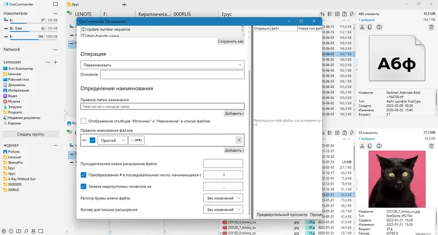Click the Предварительный просмотр button

(282, 214)
